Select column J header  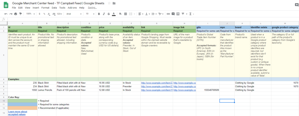tap(227, 23)
